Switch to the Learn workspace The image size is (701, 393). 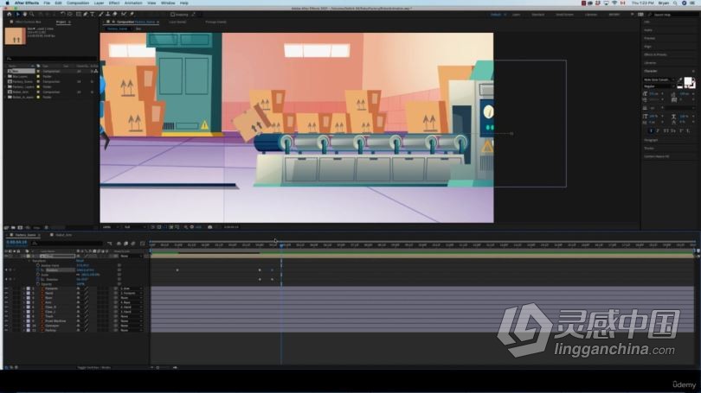(516, 15)
